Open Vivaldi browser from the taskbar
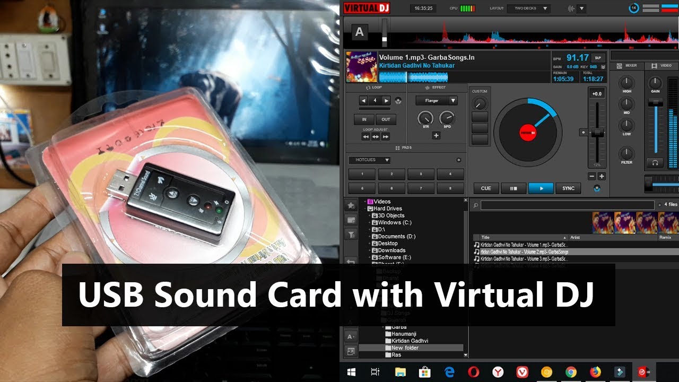679x382 pixels. click(522, 372)
